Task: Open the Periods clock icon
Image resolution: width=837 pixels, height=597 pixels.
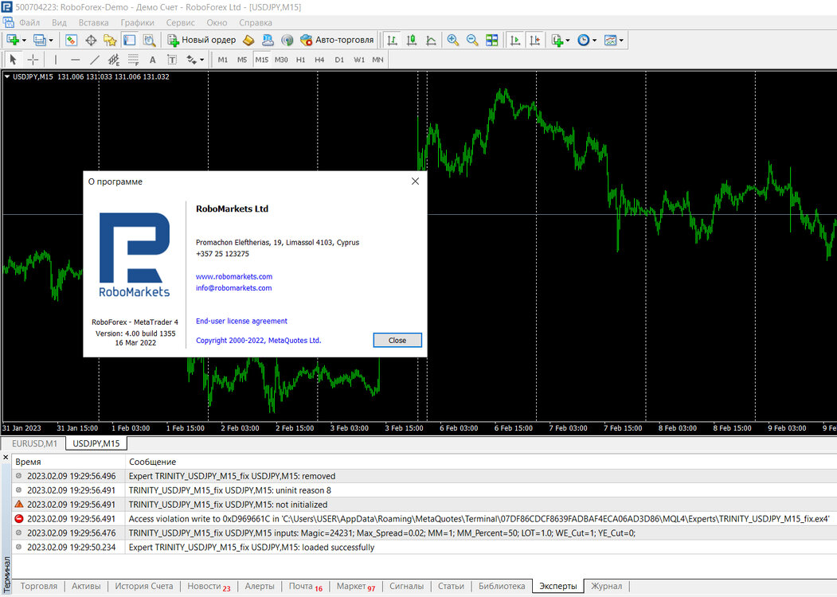Action: 584,40
